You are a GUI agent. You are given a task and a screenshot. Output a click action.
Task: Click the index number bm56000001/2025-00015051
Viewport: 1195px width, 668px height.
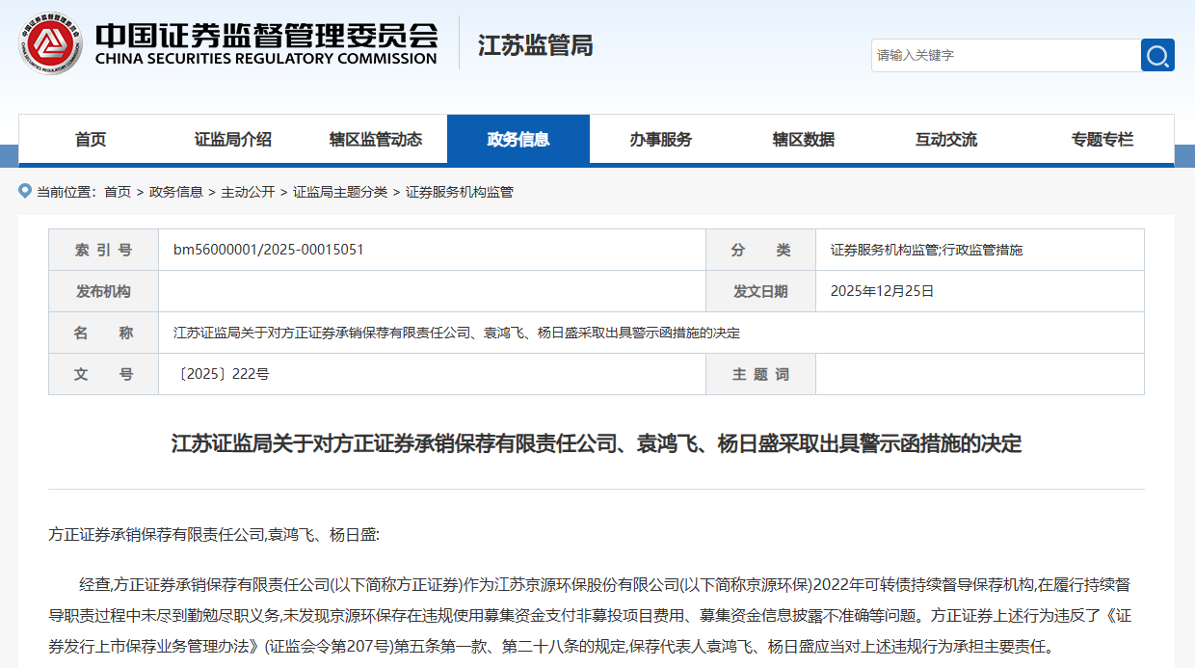(x=269, y=250)
